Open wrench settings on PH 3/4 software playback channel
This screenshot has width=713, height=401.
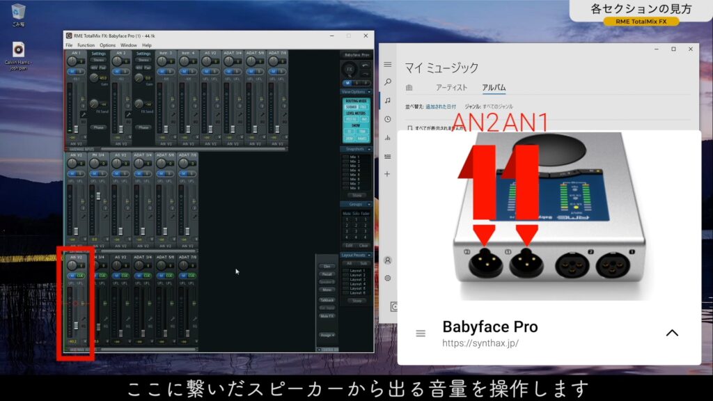pos(106,217)
